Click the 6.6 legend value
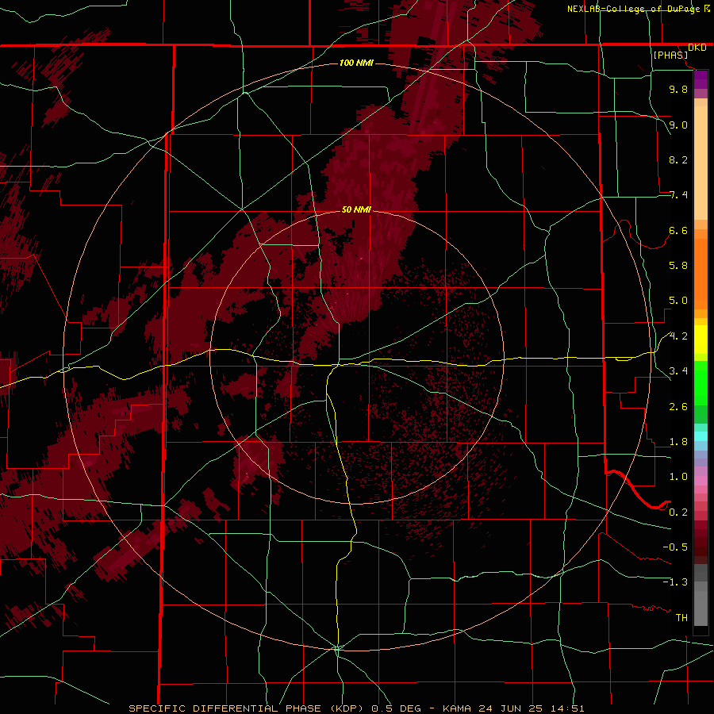Viewport: 714px width, 714px height. [x=678, y=230]
